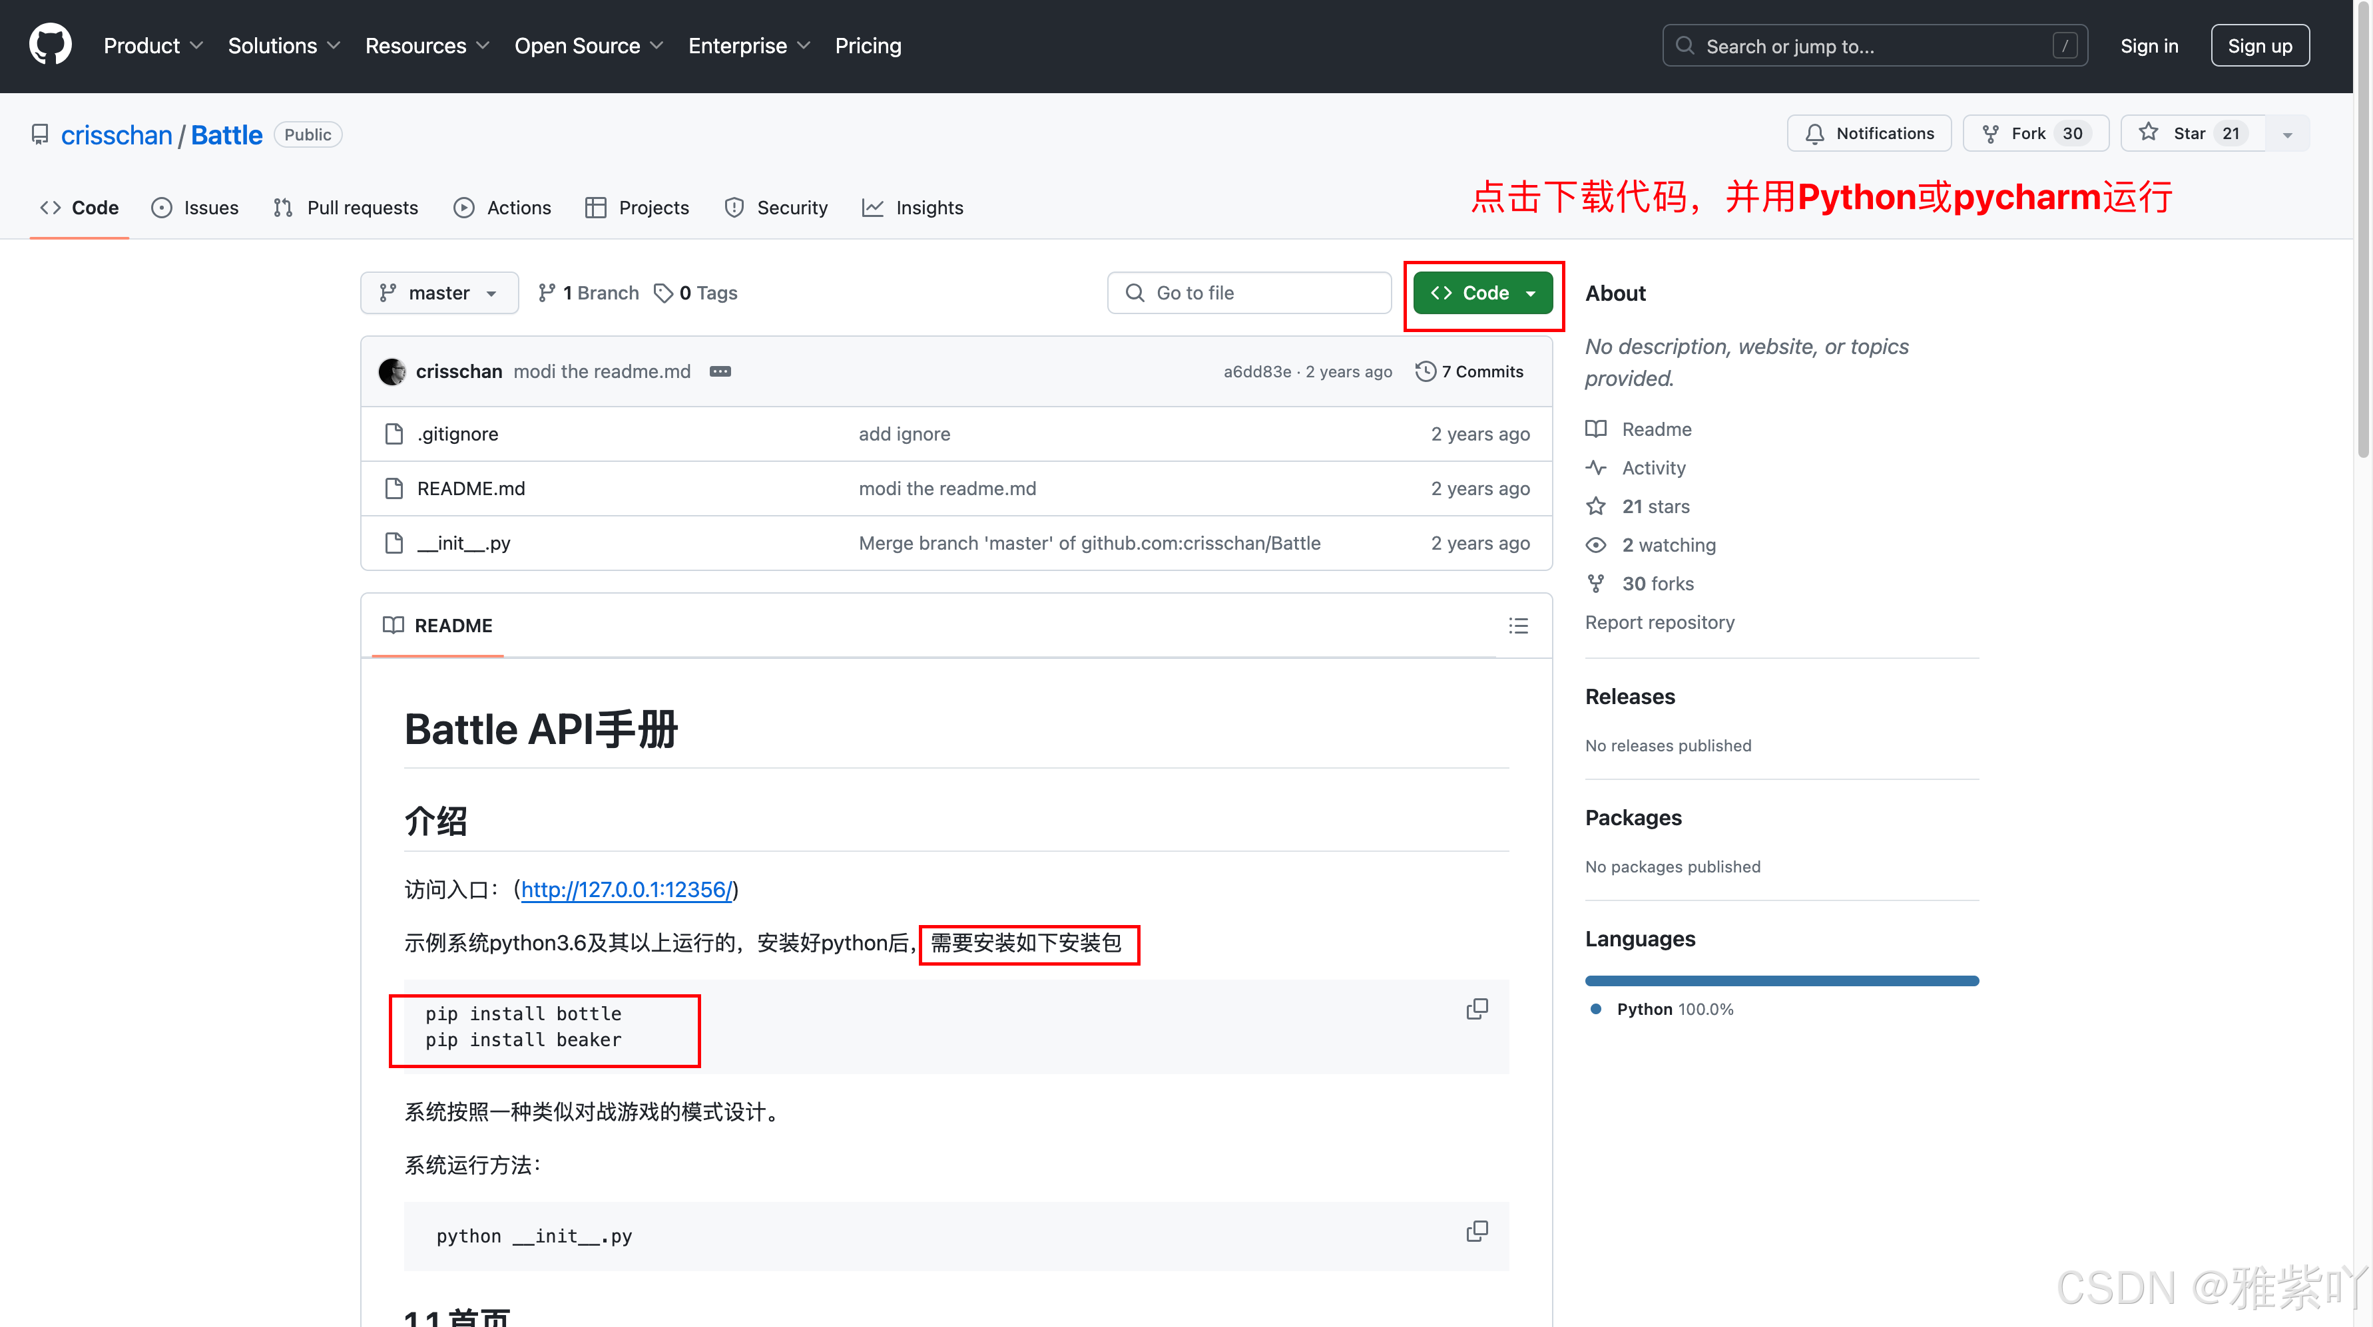Expand the additional options ellipsis menu
Viewport: 2373px width, 1327px height.
click(720, 371)
